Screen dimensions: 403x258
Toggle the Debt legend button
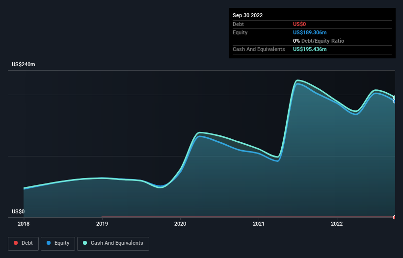click(24, 243)
